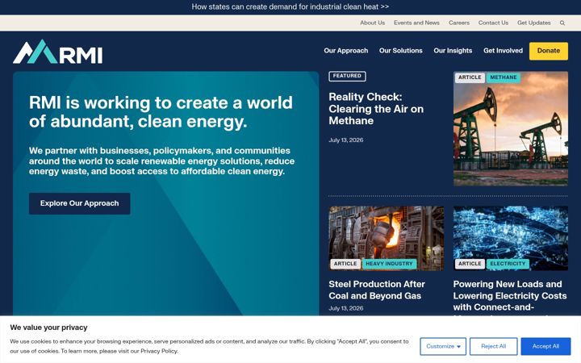Open the search magnifier icon
Viewport: 581px width, 363px height.
(x=562, y=23)
